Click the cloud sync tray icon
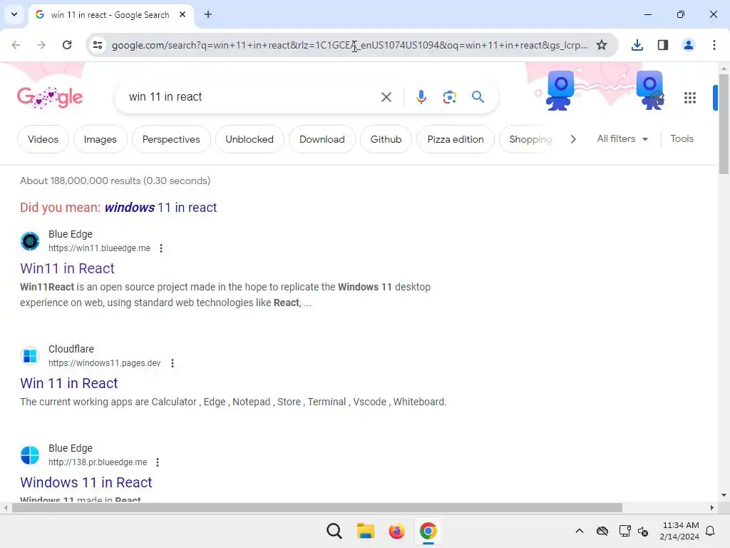Image resolution: width=730 pixels, height=548 pixels. pyautogui.click(x=602, y=531)
